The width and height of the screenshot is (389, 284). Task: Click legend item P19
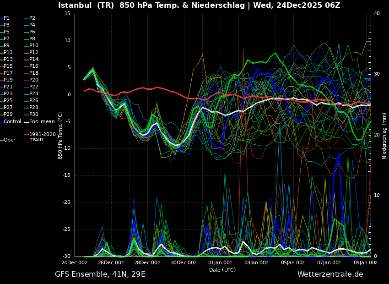[6, 80]
